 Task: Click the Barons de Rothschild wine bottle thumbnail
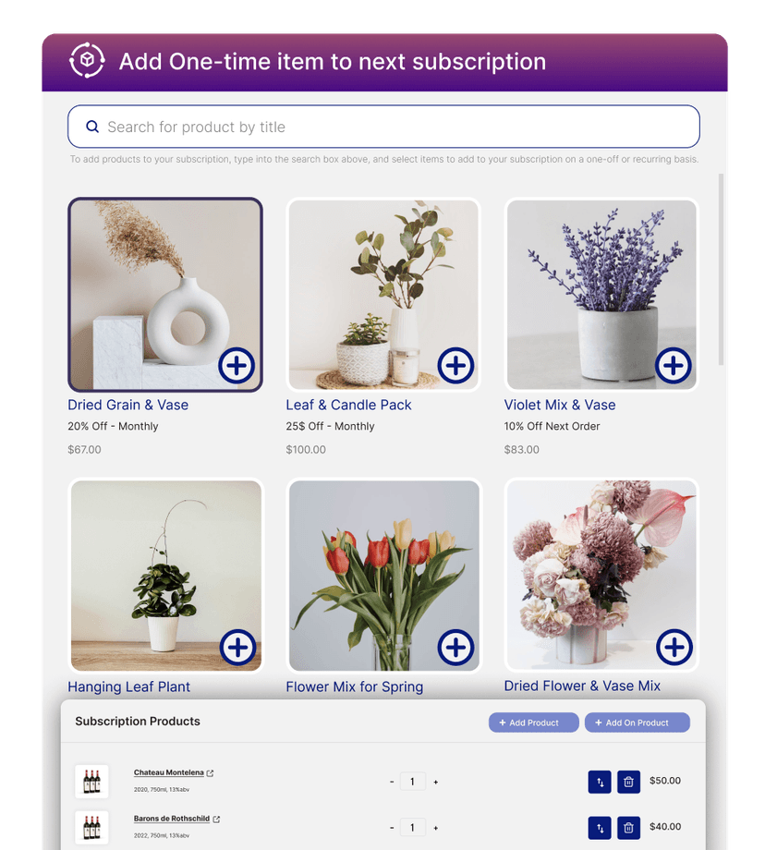[x=91, y=827]
